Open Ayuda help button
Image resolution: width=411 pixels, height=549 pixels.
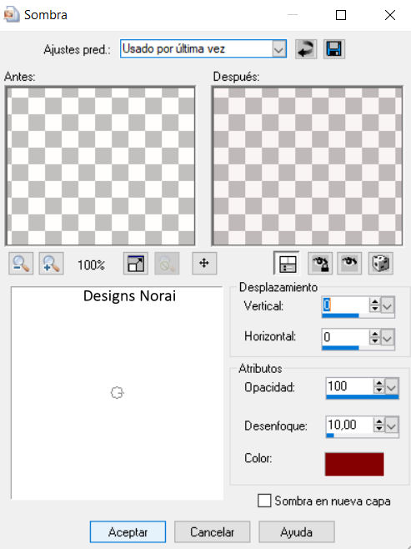(x=296, y=531)
